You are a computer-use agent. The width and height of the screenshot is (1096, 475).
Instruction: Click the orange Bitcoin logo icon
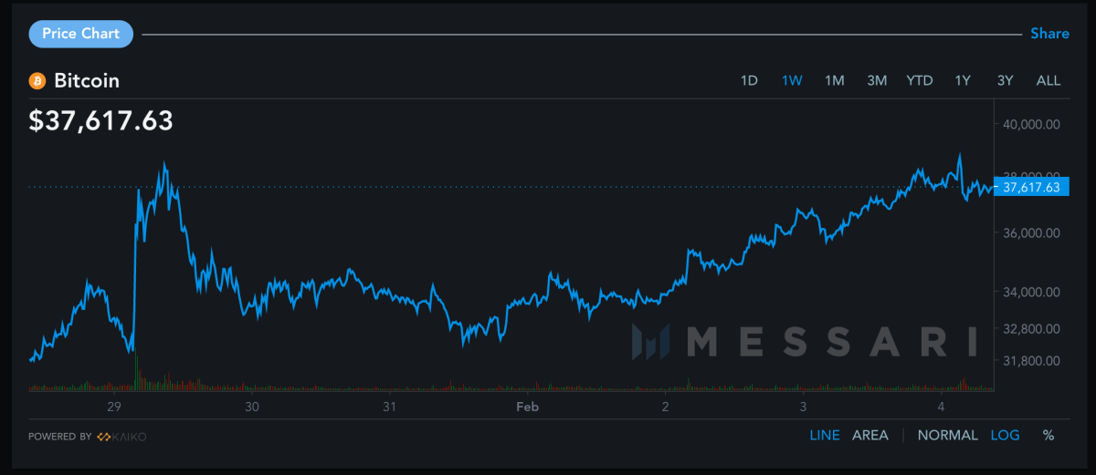pyautogui.click(x=37, y=80)
